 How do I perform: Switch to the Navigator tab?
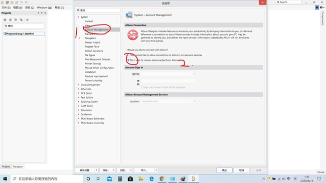coord(18,166)
